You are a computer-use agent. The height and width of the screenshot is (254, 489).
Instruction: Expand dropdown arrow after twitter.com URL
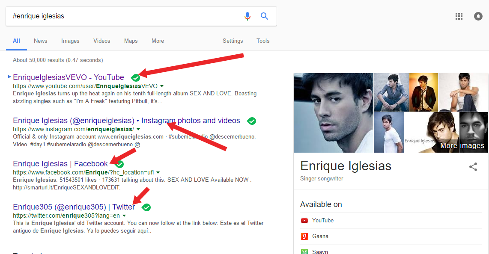(x=124, y=216)
